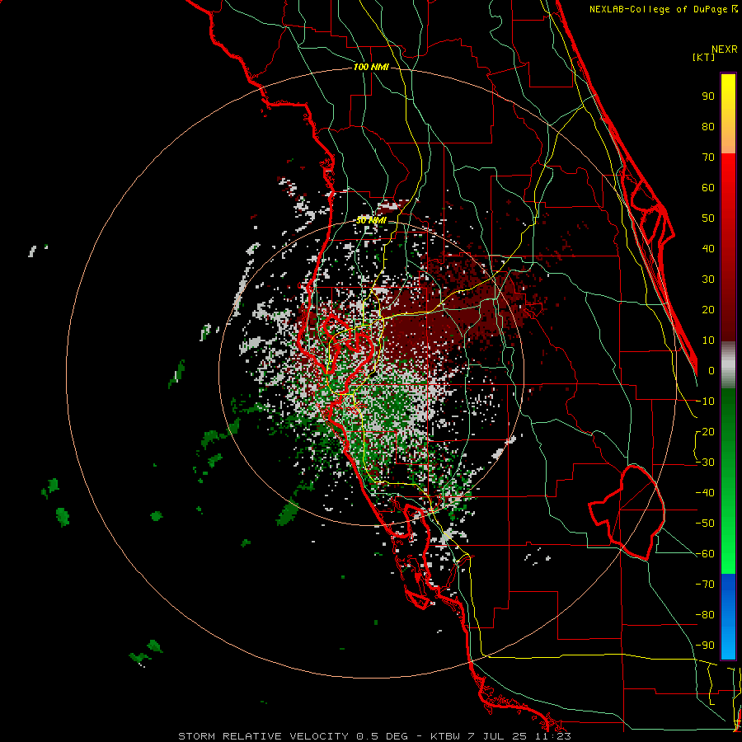Click the NEXLAB-College of DuPage label

(x=663, y=9)
